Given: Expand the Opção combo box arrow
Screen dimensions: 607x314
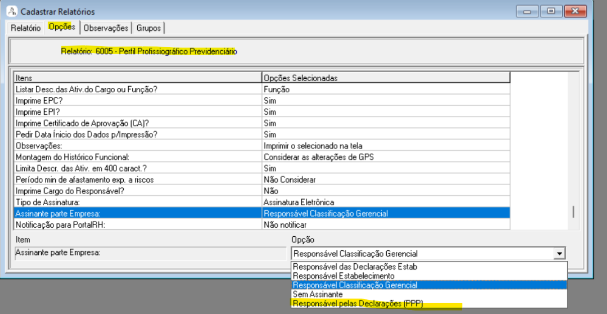Looking at the screenshot, I should tap(559, 254).
